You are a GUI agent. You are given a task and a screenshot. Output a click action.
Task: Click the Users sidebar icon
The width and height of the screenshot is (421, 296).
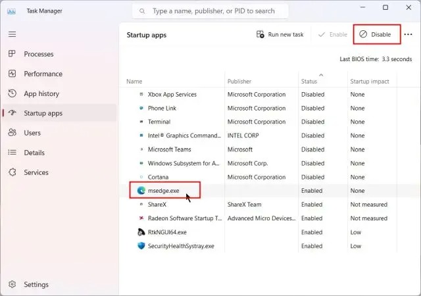click(x=12, y=132)
